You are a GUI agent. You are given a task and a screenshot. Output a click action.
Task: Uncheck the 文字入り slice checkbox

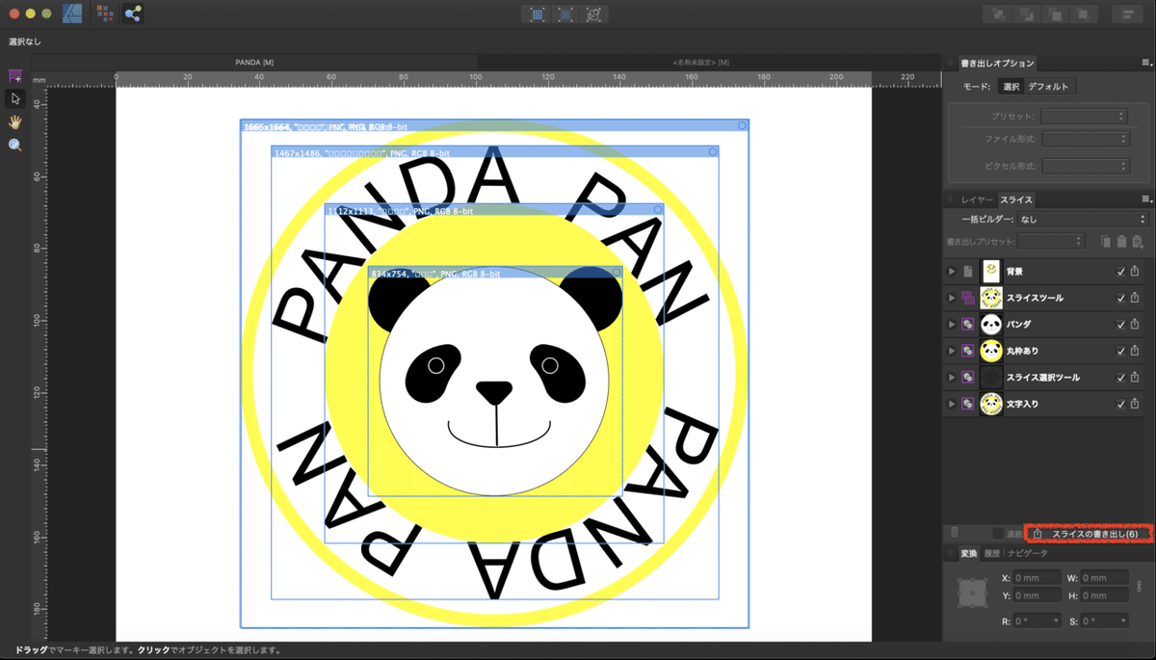point(1120,405)
